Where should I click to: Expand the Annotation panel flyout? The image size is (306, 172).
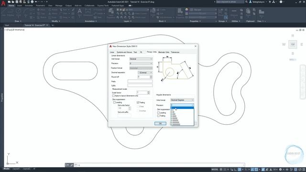(91, 21)
